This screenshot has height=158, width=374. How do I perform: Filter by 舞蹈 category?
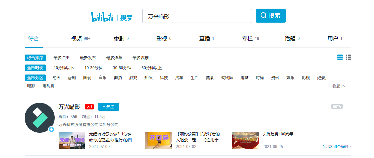(x=118, y=78)
